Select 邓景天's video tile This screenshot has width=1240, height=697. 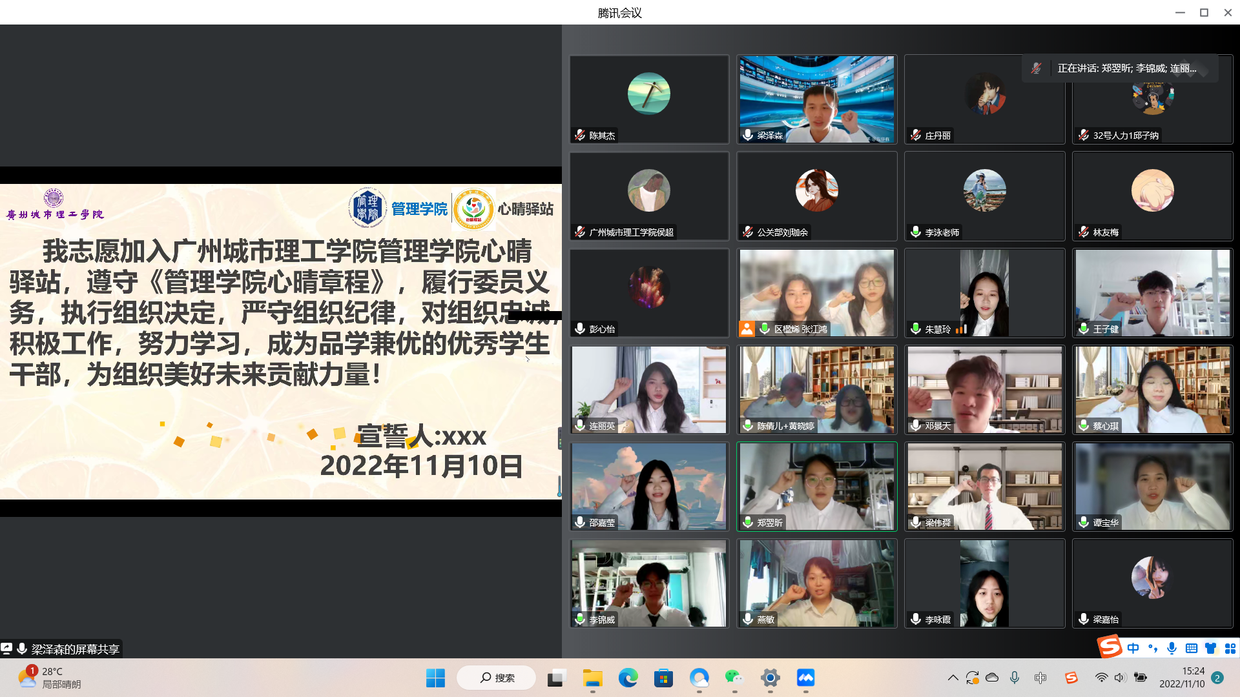985,390
